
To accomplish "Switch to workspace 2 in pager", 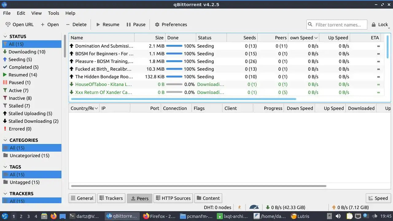I will (x=21, y=216).
